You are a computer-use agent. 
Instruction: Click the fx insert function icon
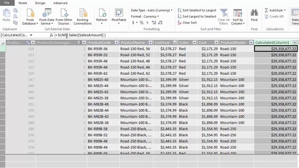51,35
